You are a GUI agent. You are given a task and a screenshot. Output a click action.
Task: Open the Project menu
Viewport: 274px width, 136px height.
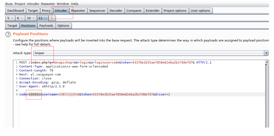[20, 4]
